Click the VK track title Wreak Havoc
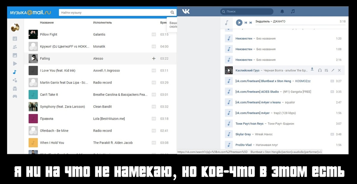 [264, 134]
